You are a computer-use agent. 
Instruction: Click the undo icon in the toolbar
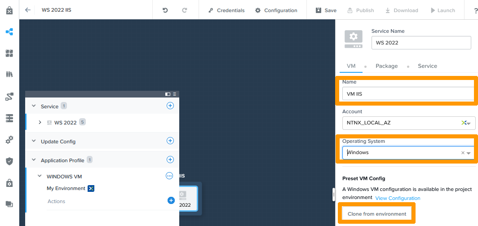(x=165, y=10)
